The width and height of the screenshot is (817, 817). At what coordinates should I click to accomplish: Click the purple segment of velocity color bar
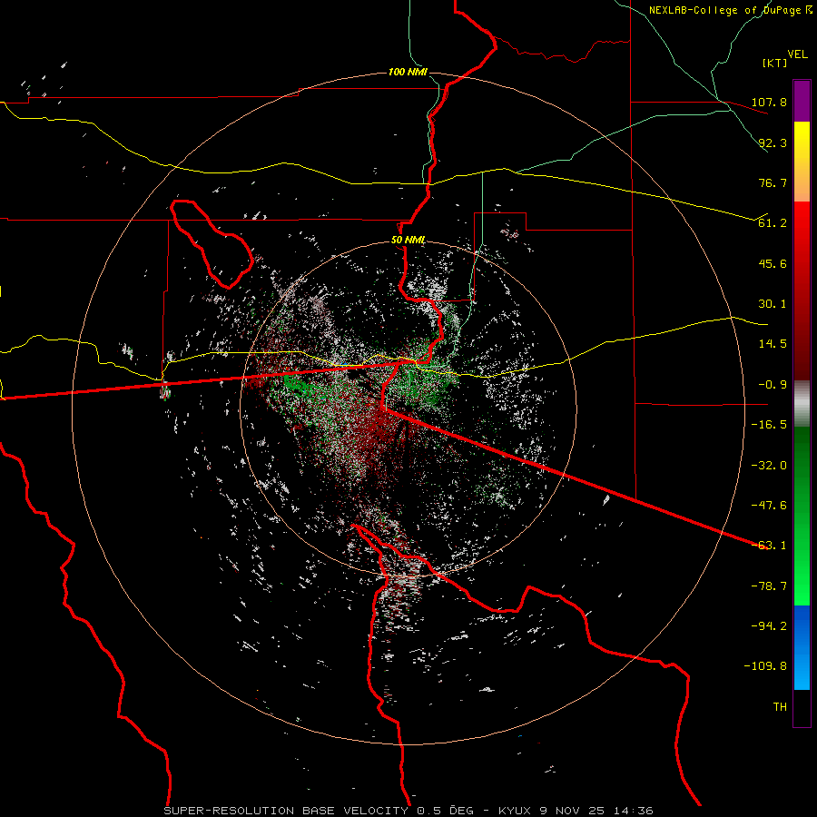(802, 102)
